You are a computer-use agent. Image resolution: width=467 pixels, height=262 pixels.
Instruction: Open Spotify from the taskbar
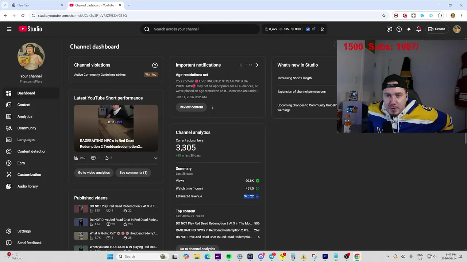coord(229,257)
